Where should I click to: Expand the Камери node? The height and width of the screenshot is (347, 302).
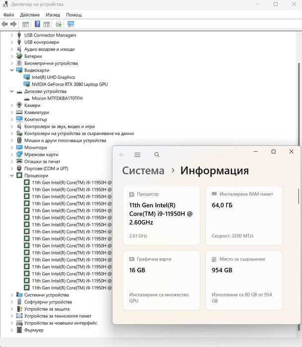tap(12, 105)
